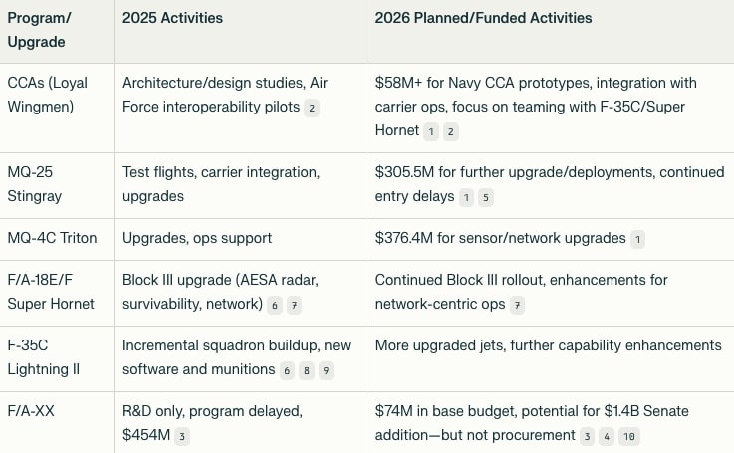Click citation 7 in Super Hornet 2025 cell
This screenshot has height=453, width=734.
[x=294, y=305]
